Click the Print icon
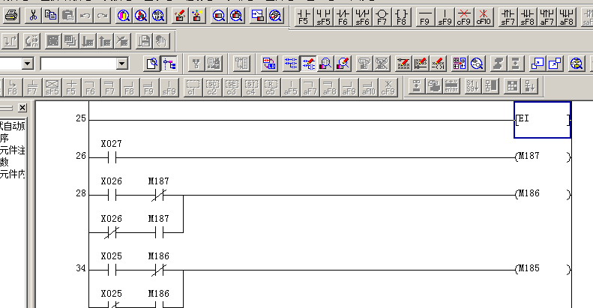The image size is (593, 308). [11, 15]
